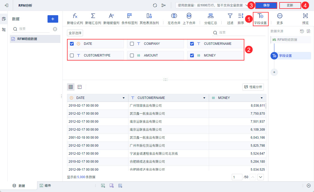Click the 更新 button
The width and height of the screenshot is (314, 192).
coord(290,5)
